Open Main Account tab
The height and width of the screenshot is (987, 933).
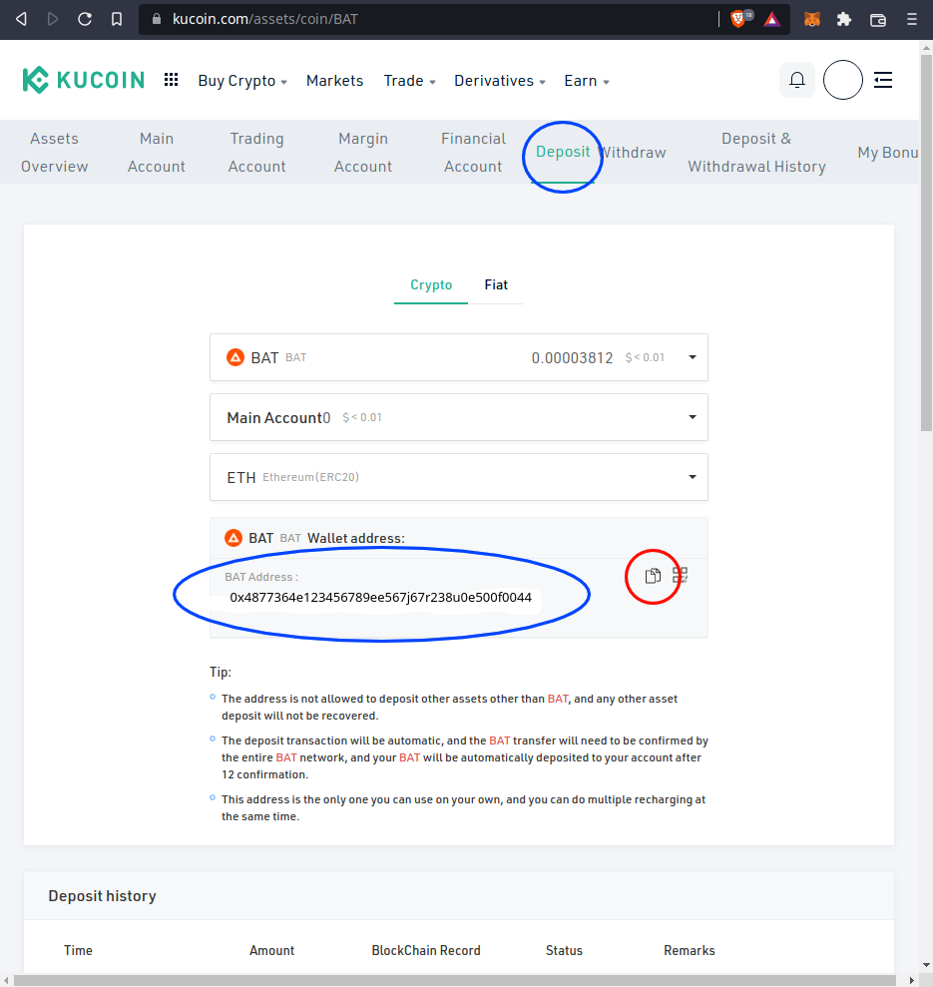156,153
